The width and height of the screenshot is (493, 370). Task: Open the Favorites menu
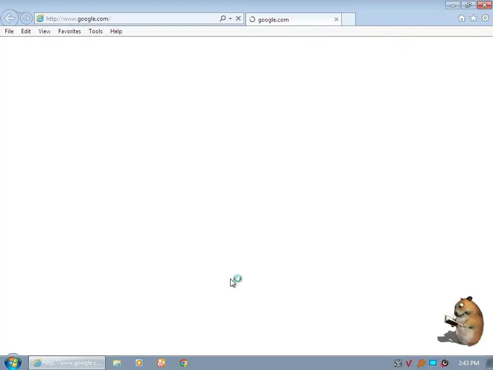(69, 31)
